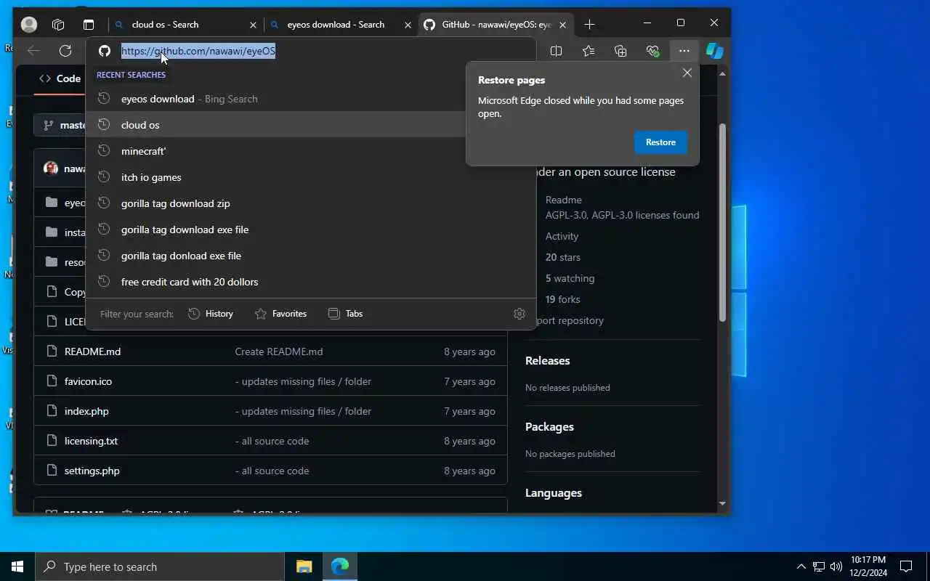Select 'eyeos download' recent search suggestion
This screenshot has height=581, width=930.
311,99
